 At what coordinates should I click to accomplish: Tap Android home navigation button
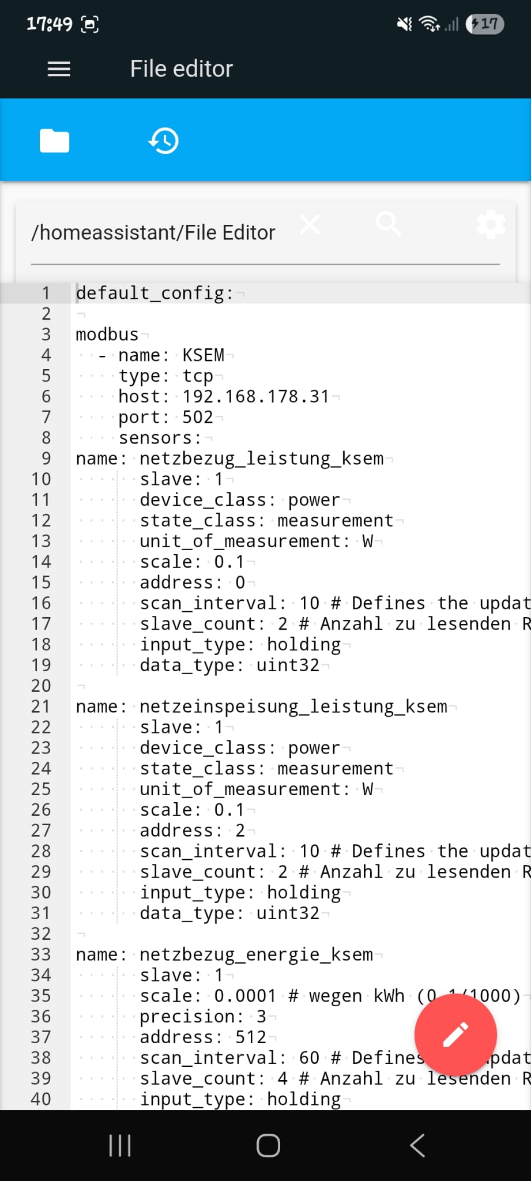pyautogui.click(x=268, y=1145)
